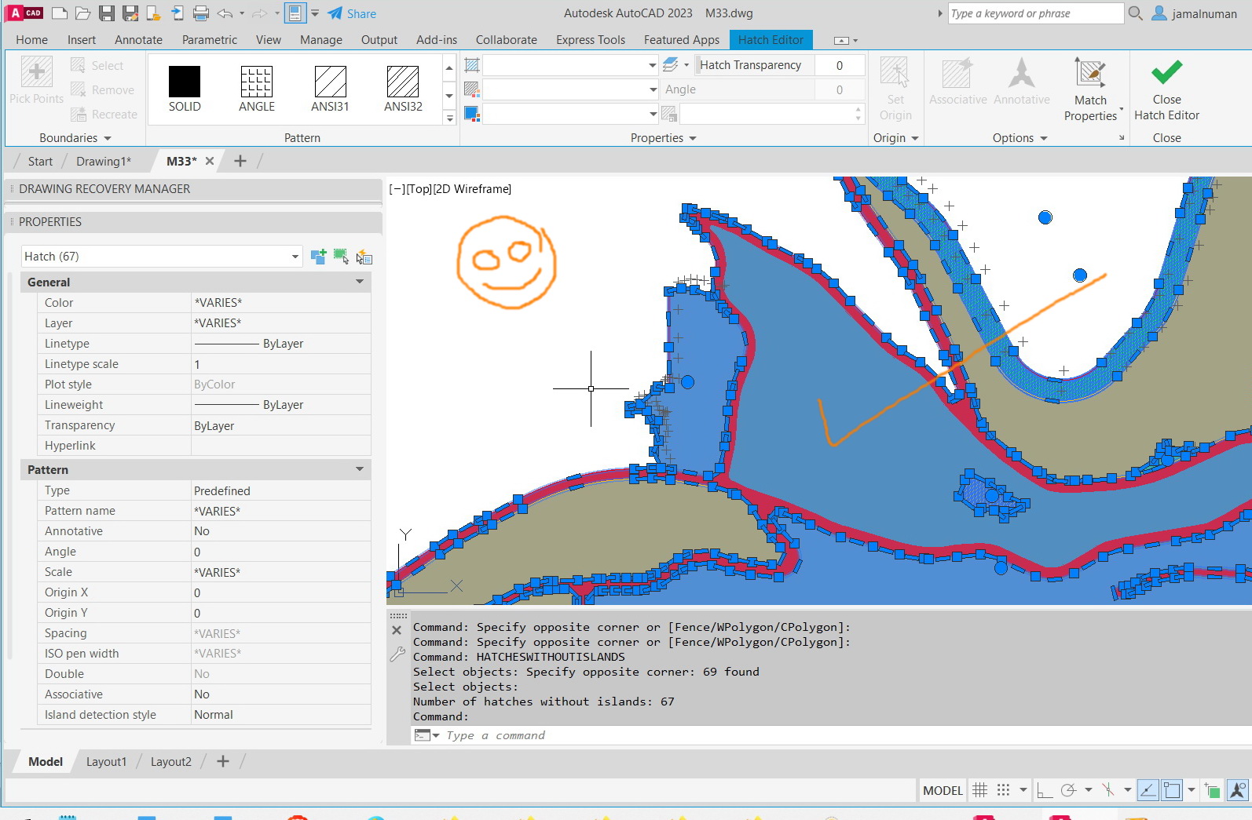Toggle Ortho mode in status bar
This screenshot has width=1252, height=820.
pos(1044,790)
